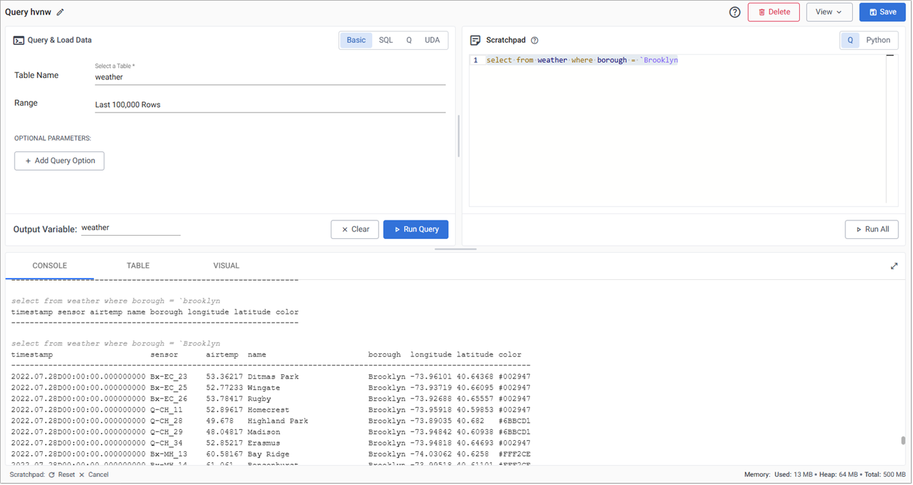
Task: Select the SQL query mode
Action: click(x=385, y=40)
